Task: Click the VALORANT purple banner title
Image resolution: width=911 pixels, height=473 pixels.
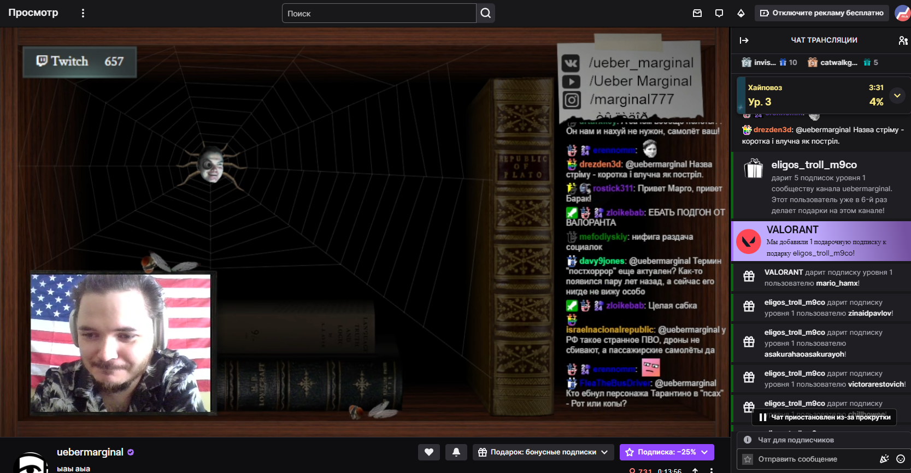Action: 792,230
